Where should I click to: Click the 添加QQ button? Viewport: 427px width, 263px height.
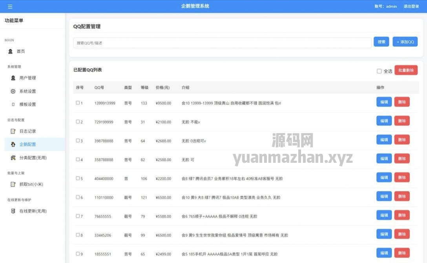click(405, 42)
